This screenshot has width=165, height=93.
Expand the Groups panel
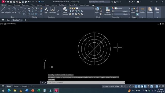[x=135, y=17]
